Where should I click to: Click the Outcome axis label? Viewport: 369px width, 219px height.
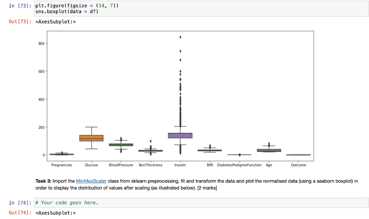pos(298,165)
